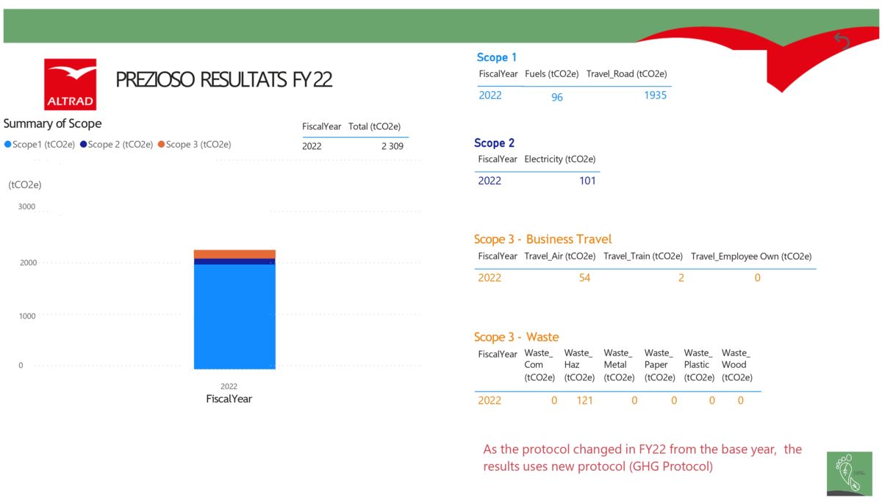Sort by Waste_Haz (tCO2e) column header
This screenshot has height=503, width=882.
click(x=579, y=366)
